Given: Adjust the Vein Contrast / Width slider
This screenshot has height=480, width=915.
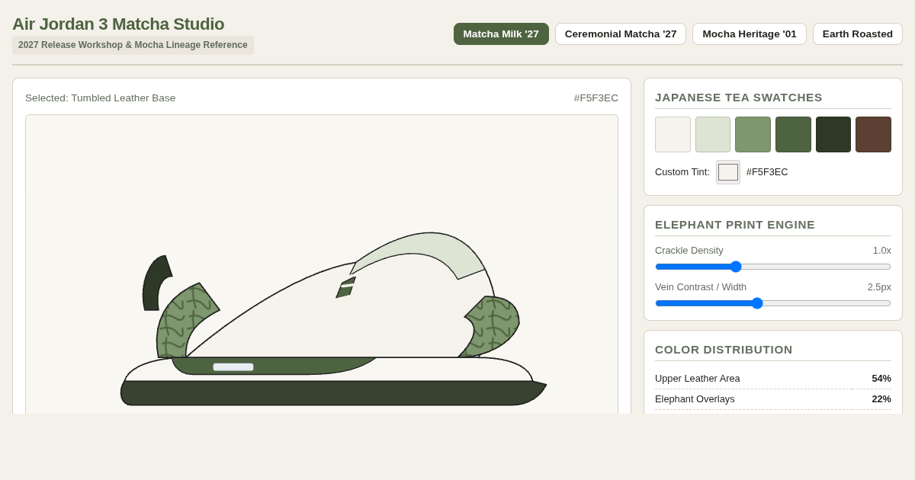Looking at the screenshot, I should coord(773,303).
